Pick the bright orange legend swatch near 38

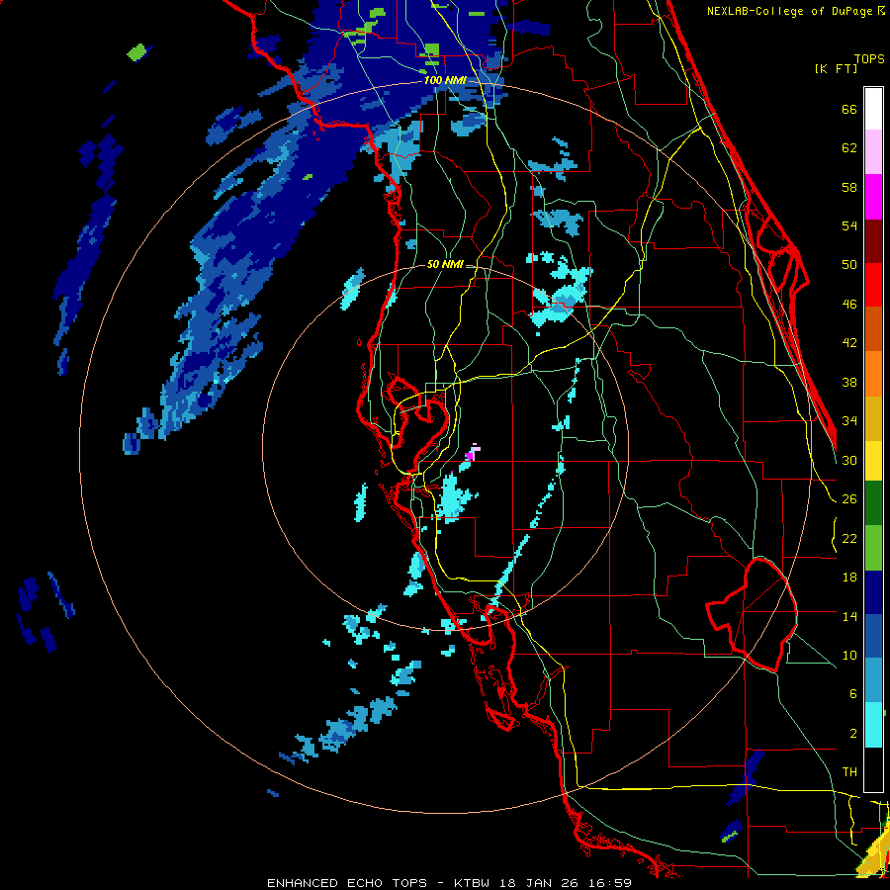point(873,374)
